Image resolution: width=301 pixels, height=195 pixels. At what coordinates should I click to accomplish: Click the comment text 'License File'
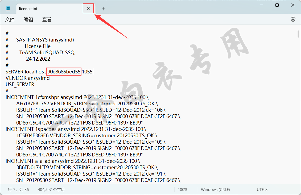[x=38, y=46]
